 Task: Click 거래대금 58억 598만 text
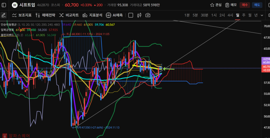point(145,5)
